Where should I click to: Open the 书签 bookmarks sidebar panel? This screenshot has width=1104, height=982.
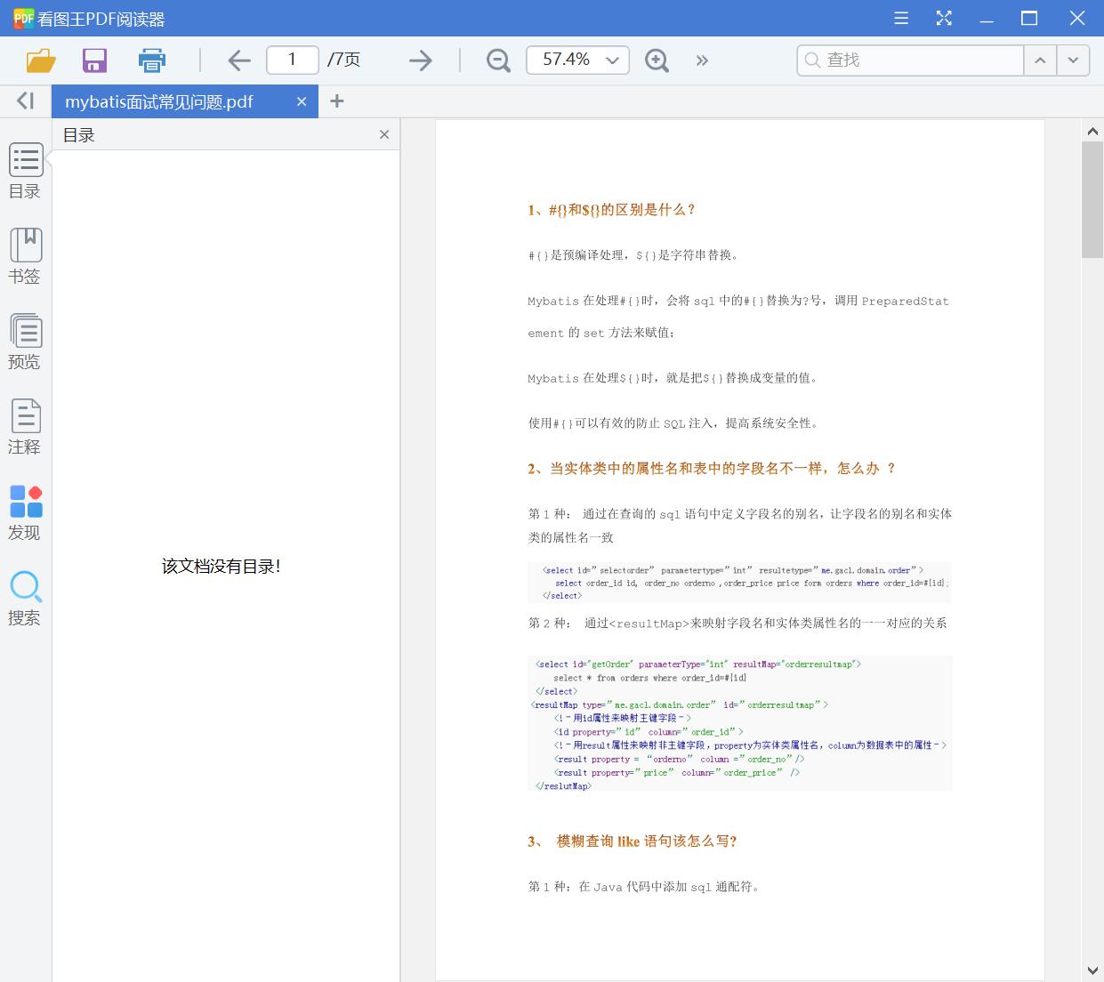pyautogui.click(x=25, y=257)
